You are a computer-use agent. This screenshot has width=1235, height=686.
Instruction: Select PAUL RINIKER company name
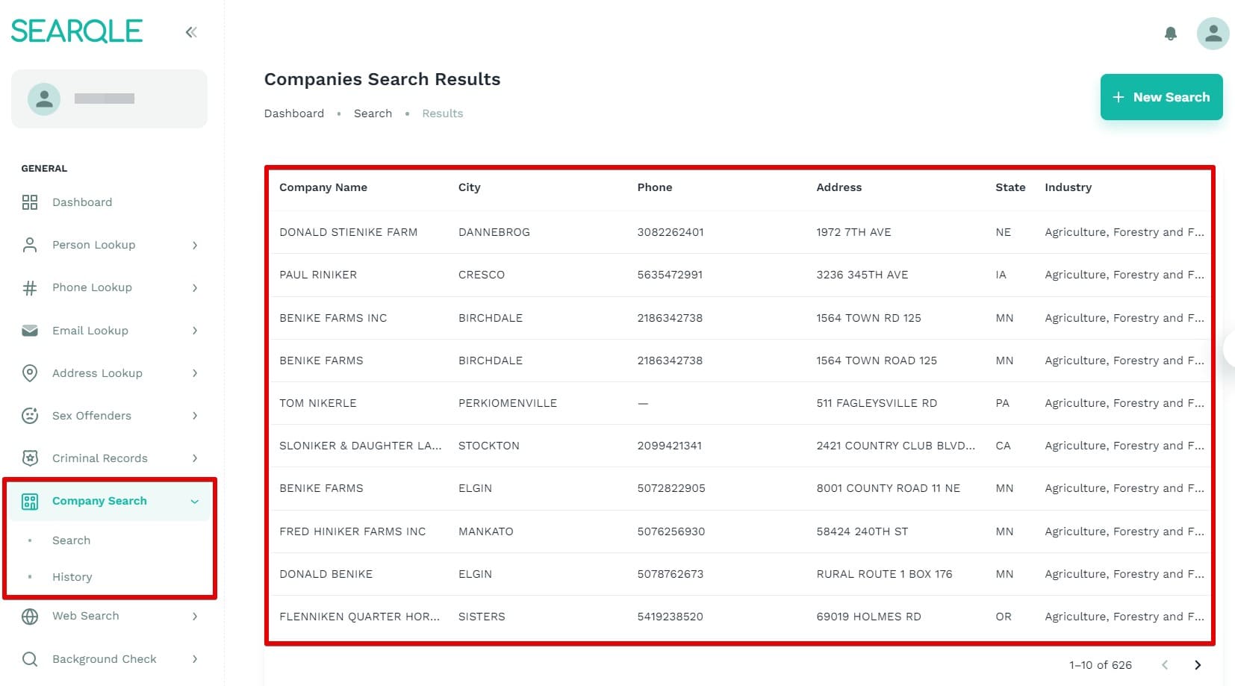[x=318, y=275]
